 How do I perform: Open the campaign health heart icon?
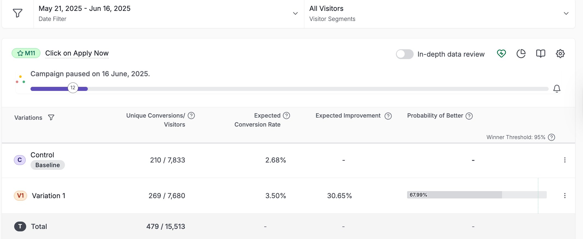pyautogui.click(x=501, y=54)
